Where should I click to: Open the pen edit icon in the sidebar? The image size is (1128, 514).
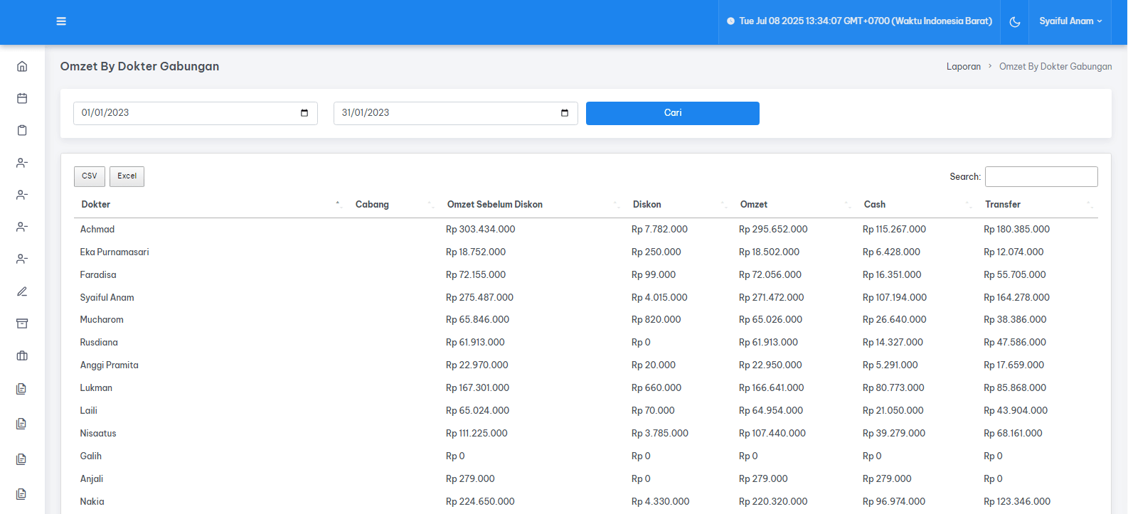[22, 291]
